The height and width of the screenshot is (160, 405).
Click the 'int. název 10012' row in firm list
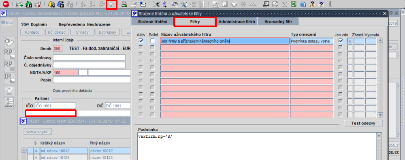tap(64, 151)
